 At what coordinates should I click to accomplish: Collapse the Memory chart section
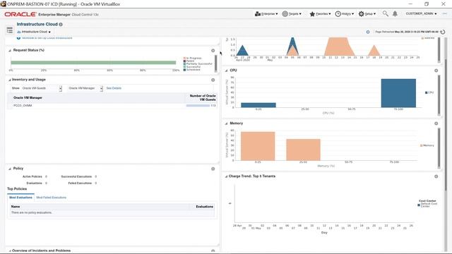(x=227, y=123)
